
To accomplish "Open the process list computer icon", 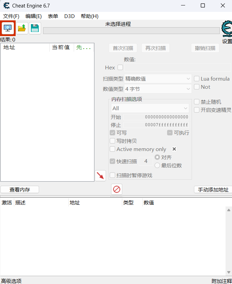I will [8, 28].
